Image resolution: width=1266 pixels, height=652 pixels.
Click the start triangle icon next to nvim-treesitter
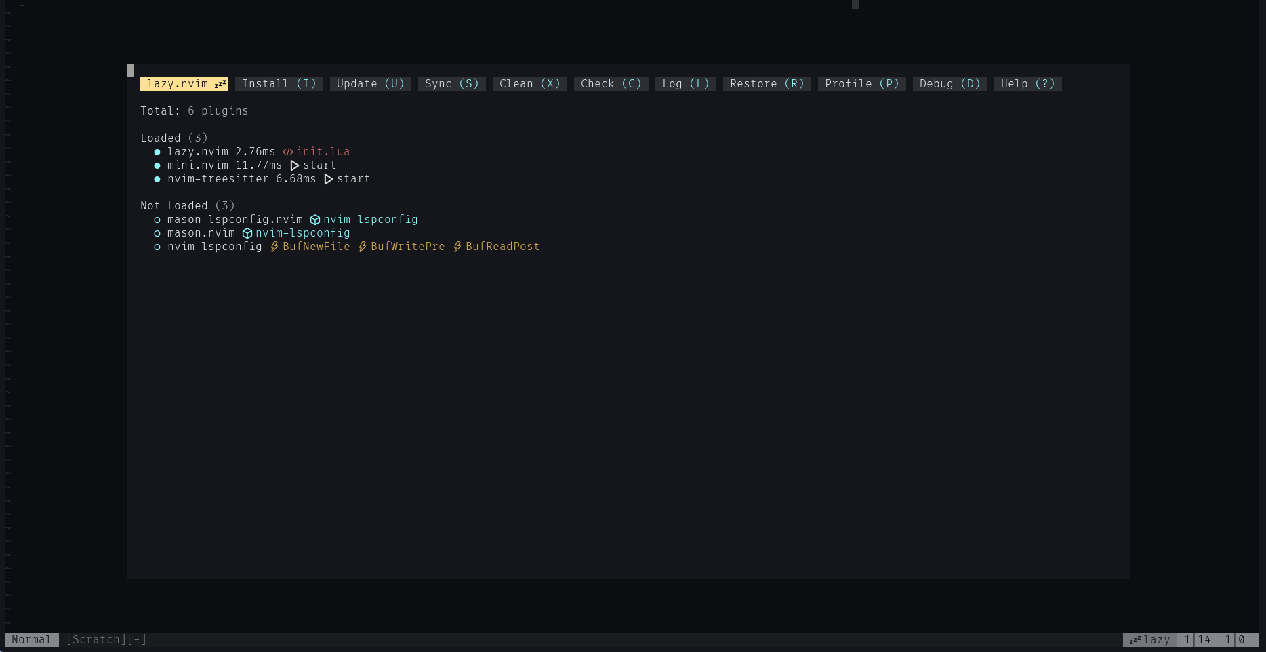(328, 179)
